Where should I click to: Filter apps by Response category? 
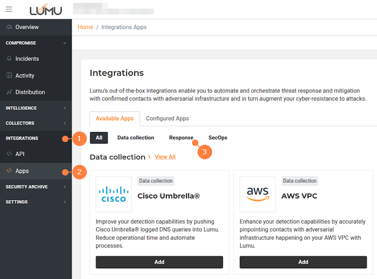click(181, 138)
